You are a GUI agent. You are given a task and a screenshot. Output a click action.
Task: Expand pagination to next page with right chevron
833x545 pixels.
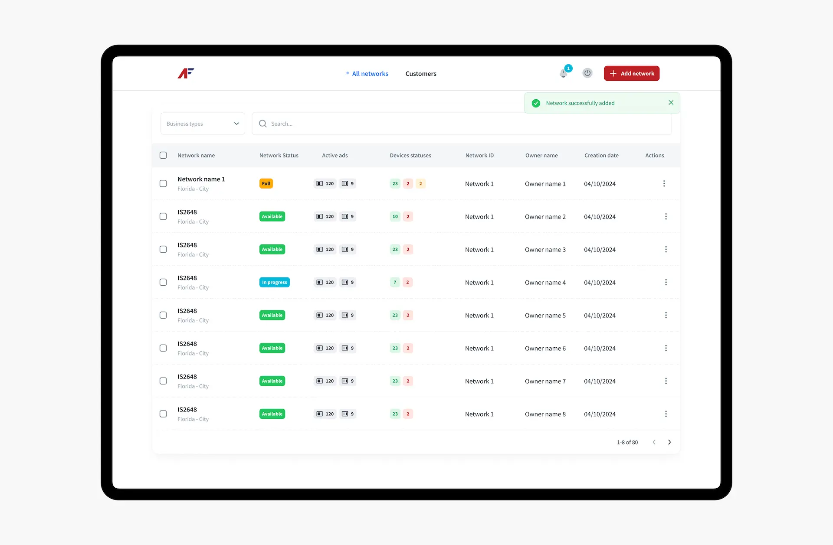click(669, 442)
